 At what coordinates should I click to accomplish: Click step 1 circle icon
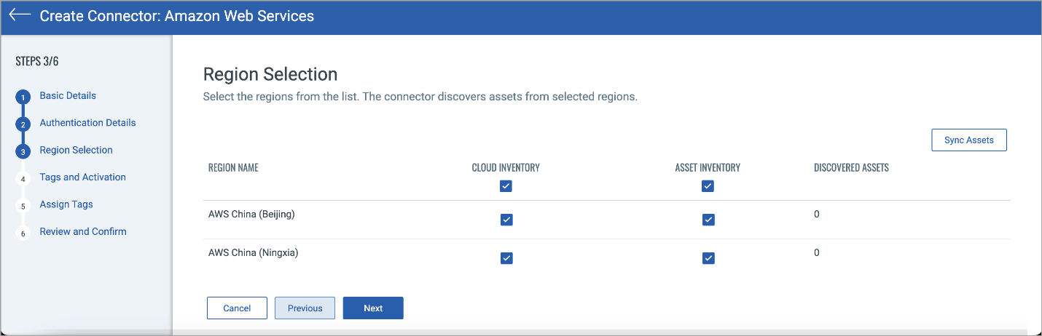point(23,97)
